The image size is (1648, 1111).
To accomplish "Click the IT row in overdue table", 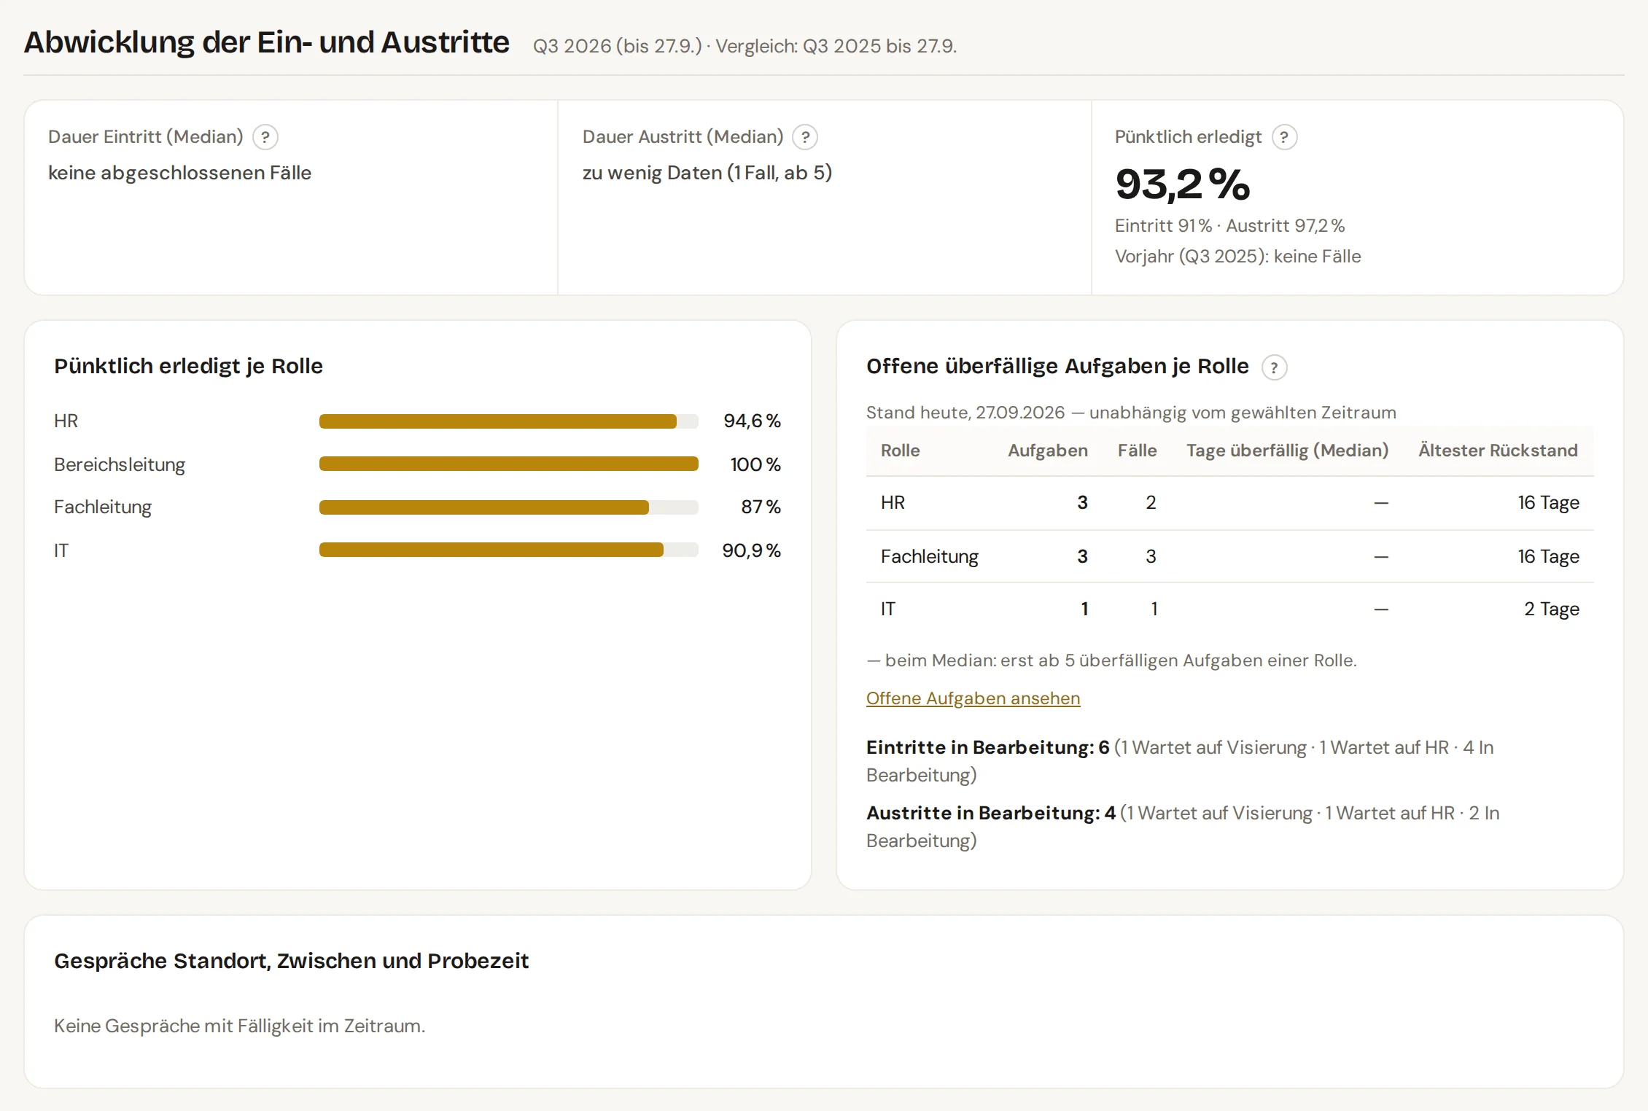I will 1229,609.
